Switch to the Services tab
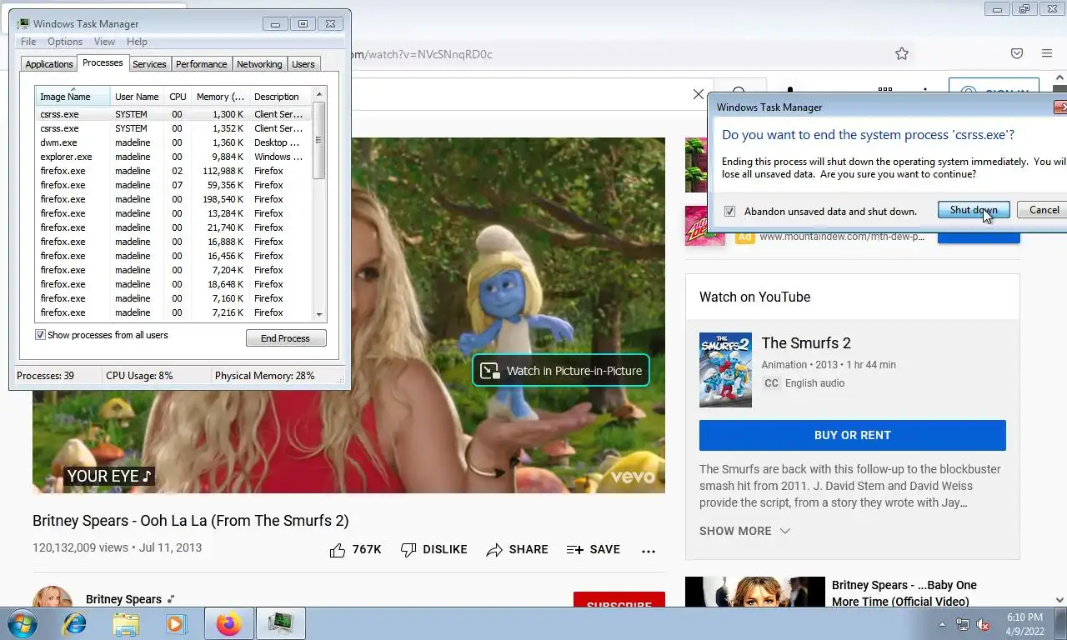The height and width of the screenshot is (640, 1067). (149, 64)
